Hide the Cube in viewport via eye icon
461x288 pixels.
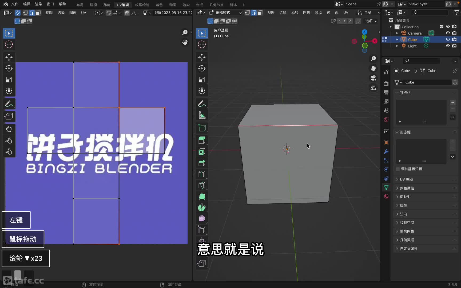click(x=448, y=39)
